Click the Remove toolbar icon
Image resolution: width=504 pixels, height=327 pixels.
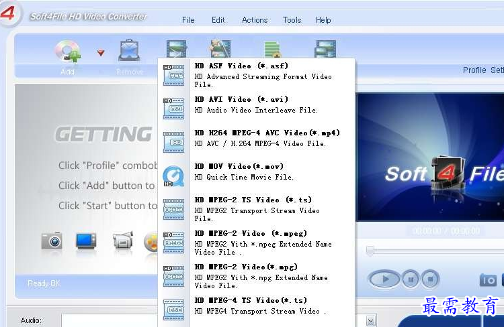129,50
